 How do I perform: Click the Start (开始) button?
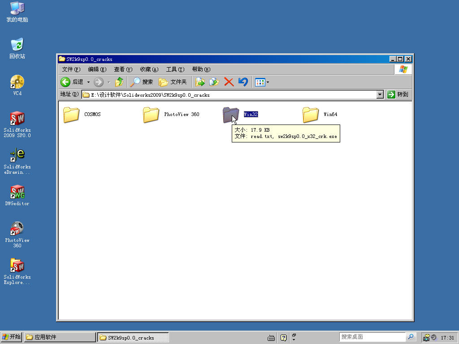11,337
